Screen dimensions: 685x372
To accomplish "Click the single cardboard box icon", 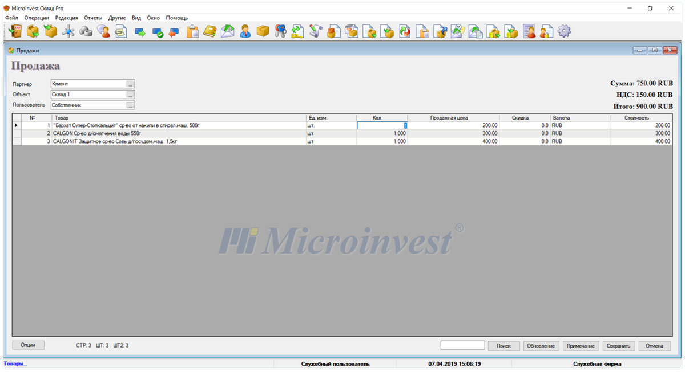I will [263, 31].
